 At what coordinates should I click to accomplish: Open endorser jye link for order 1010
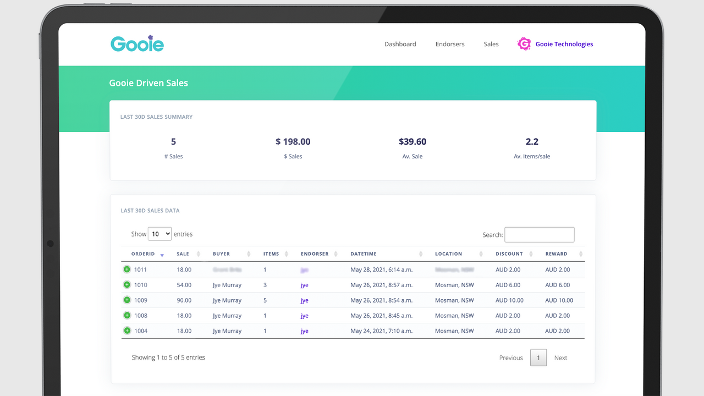tap(305, 285)
